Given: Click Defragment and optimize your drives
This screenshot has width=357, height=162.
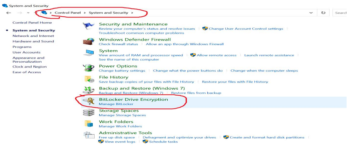Looking at the screenshot, I should pyautogui.click(x=179, y=137).
